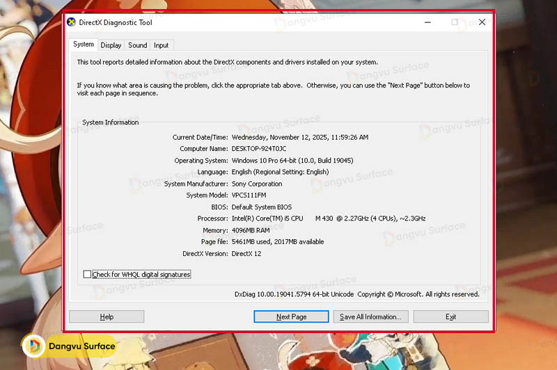Click the computer name DESKTOP-924T0JC
The width and height of the screenshot is (557, 370).
258,149
